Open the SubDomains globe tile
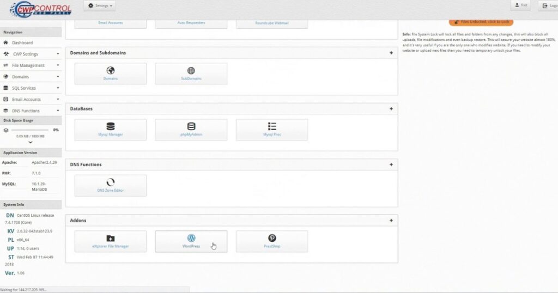Screen dimensions: 558x293 pyautogui.click(x=191, y=74)
